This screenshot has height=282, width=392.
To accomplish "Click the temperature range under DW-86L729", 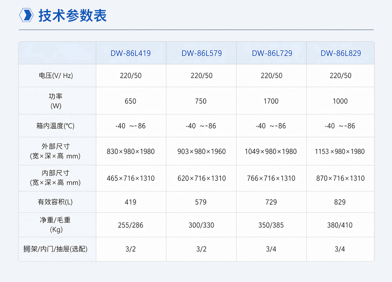I will click(x=271, y=126).
